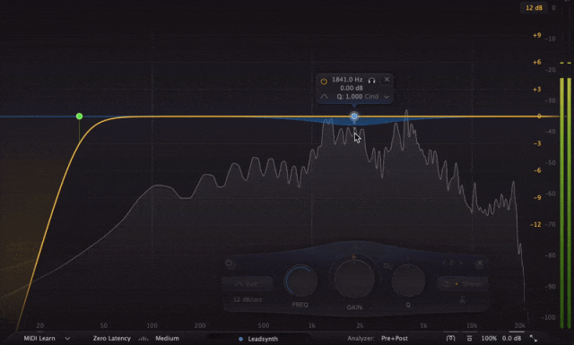The image size is (574, 345).
Task: Open the 12 dB display range selector
Action: pyautogui.click(x=534, y=8)
